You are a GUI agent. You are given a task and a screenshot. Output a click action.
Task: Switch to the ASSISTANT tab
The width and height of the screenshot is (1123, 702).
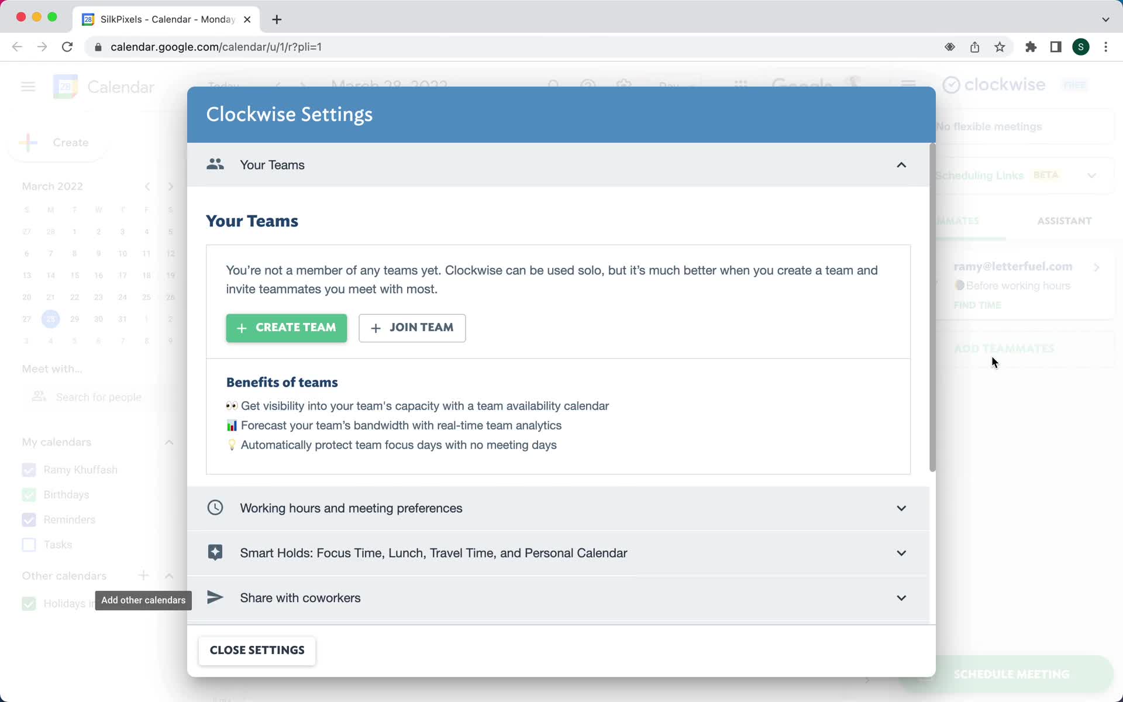point(1065,221)
